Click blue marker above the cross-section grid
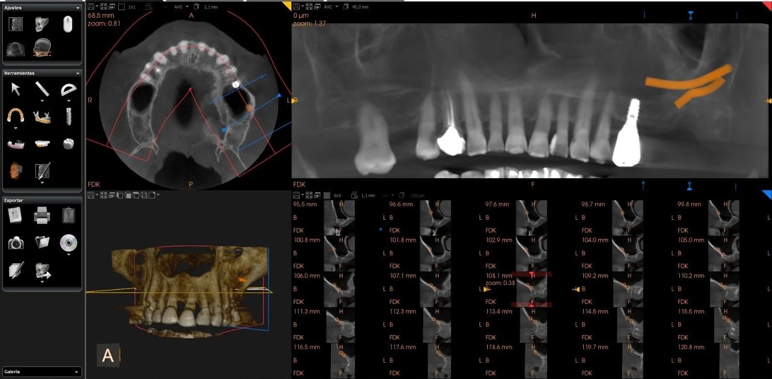 tap(689, 185)
